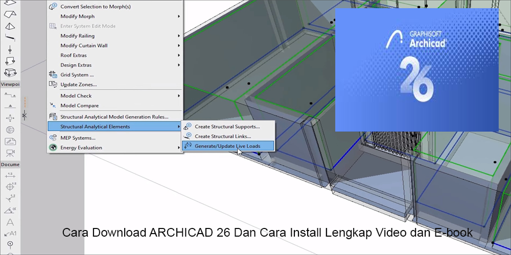Collapse the Viewpoint toolbox section
Viewport: 511px width, 255px height.
[x=10, y=84]
